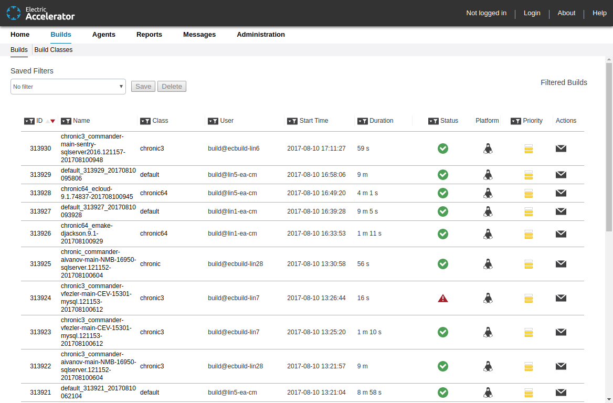Click the filter icon beside Name header
The image size is (613, 403).
[x=66, y=121]
